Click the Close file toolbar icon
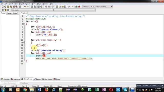The image size is (164, 92). coord(14,7)
